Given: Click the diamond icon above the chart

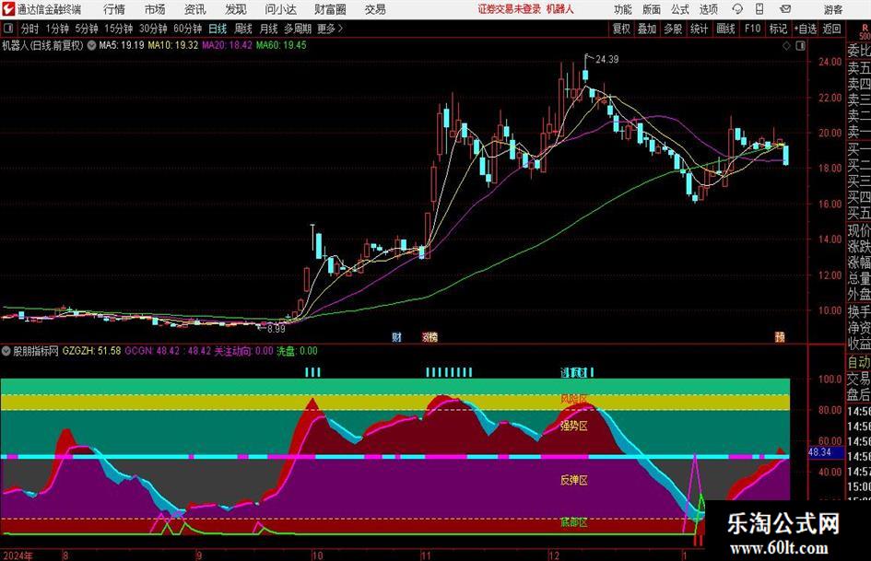Looking at the screenshot, I should [x=786, y=45].
